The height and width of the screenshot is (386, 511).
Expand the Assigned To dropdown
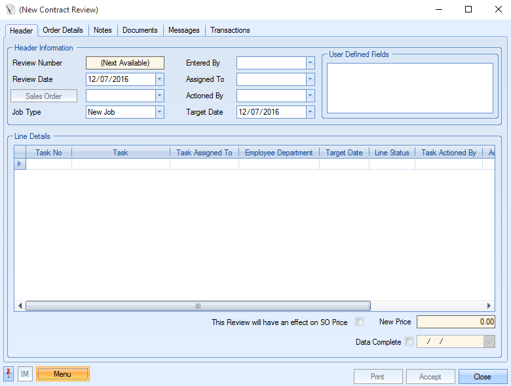[310, 79]
